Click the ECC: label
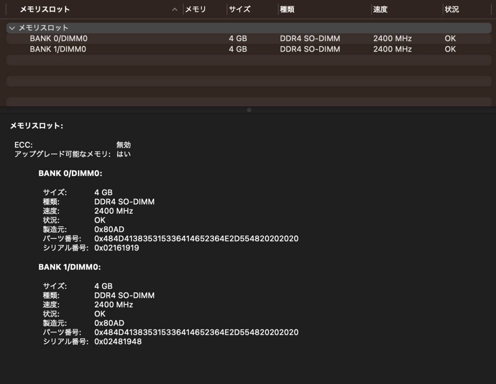496x384 pixels. pyautogui.click(x=24, y=145)
